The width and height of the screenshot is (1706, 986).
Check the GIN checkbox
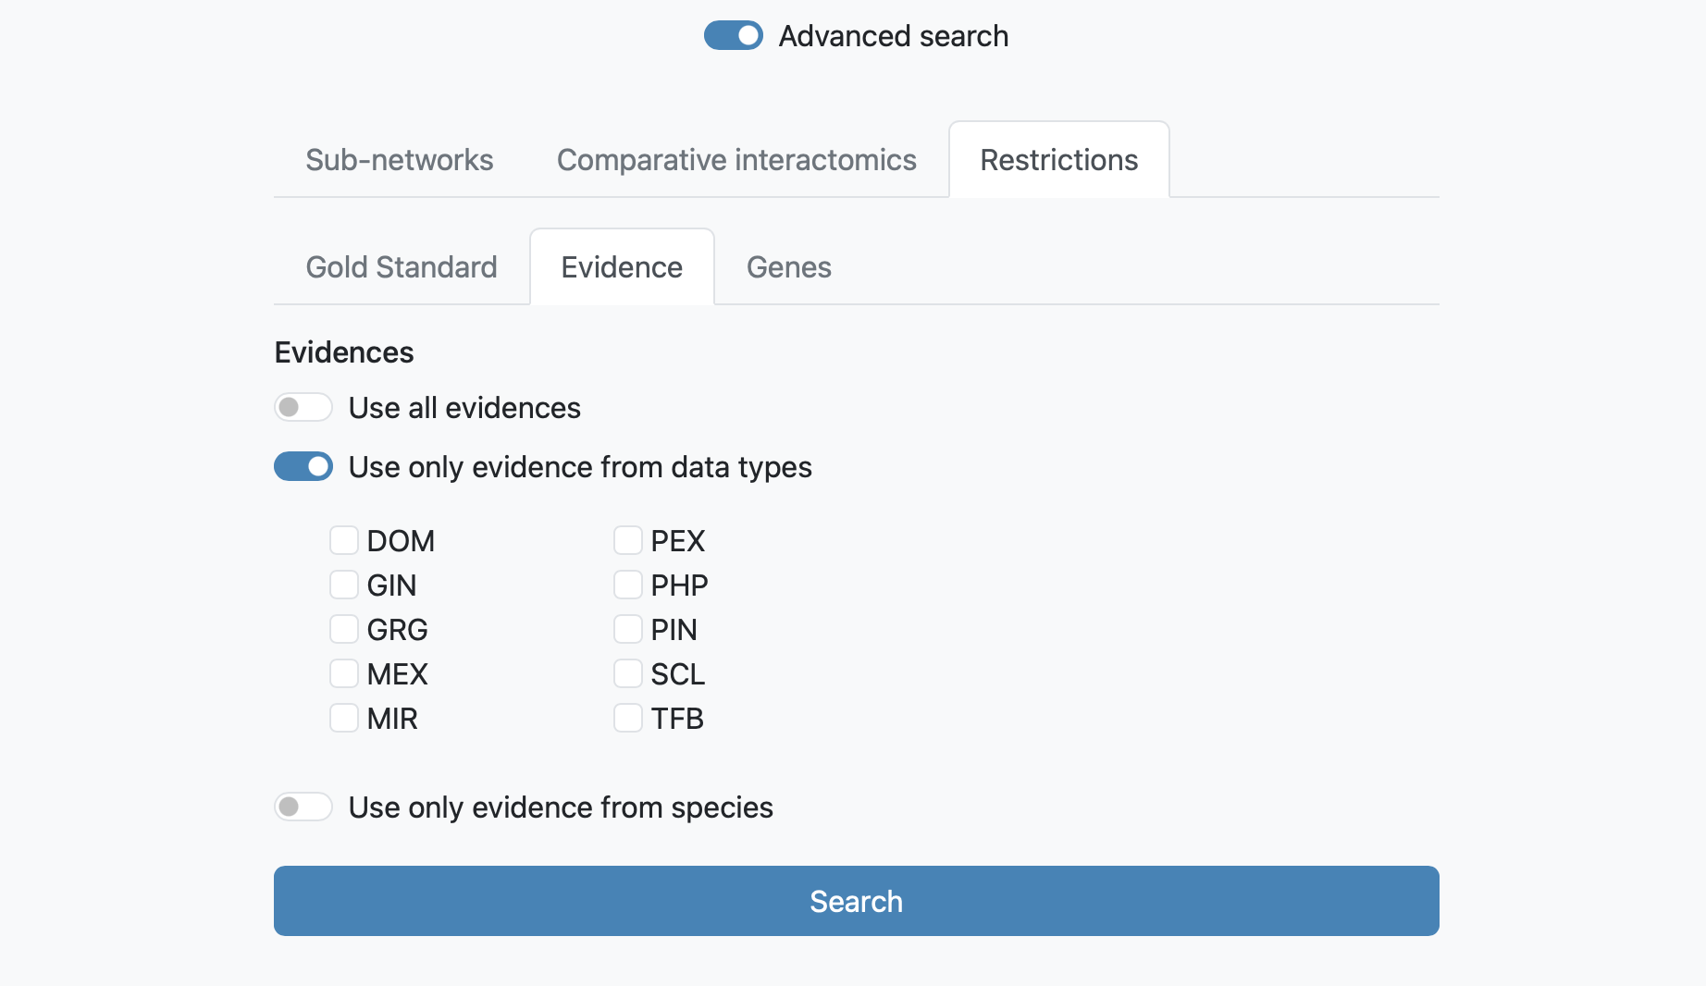coord(344,585)
